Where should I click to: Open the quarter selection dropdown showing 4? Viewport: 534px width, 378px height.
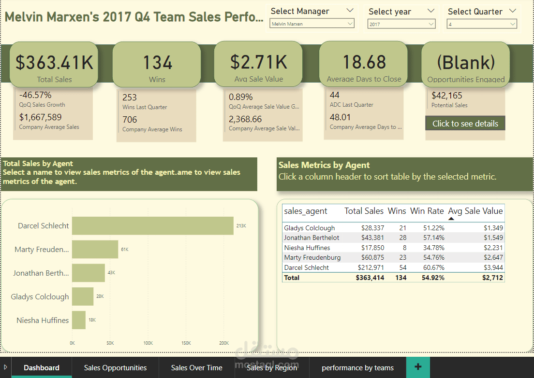click(514, 23)
